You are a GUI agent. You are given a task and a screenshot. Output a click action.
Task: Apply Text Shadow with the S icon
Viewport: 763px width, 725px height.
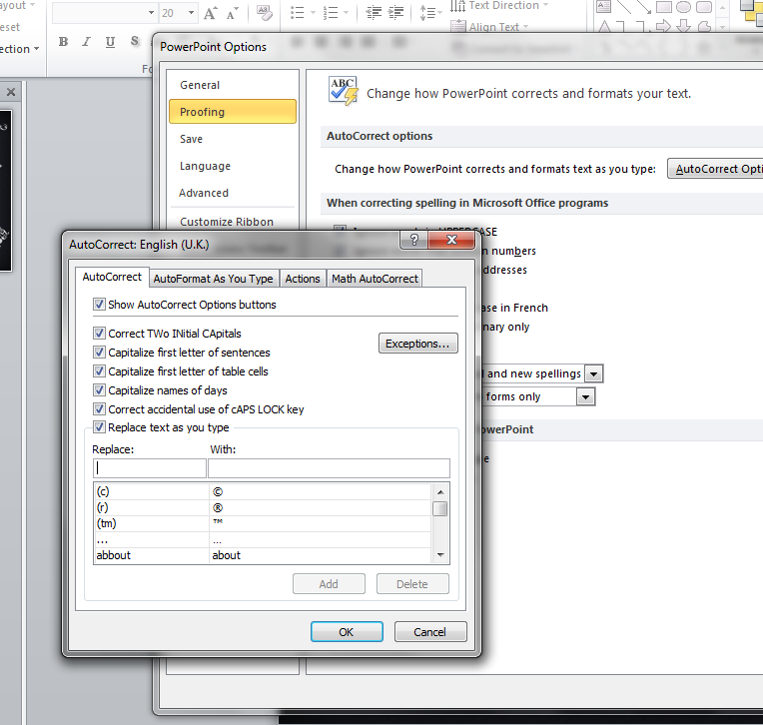pos(135,42)
